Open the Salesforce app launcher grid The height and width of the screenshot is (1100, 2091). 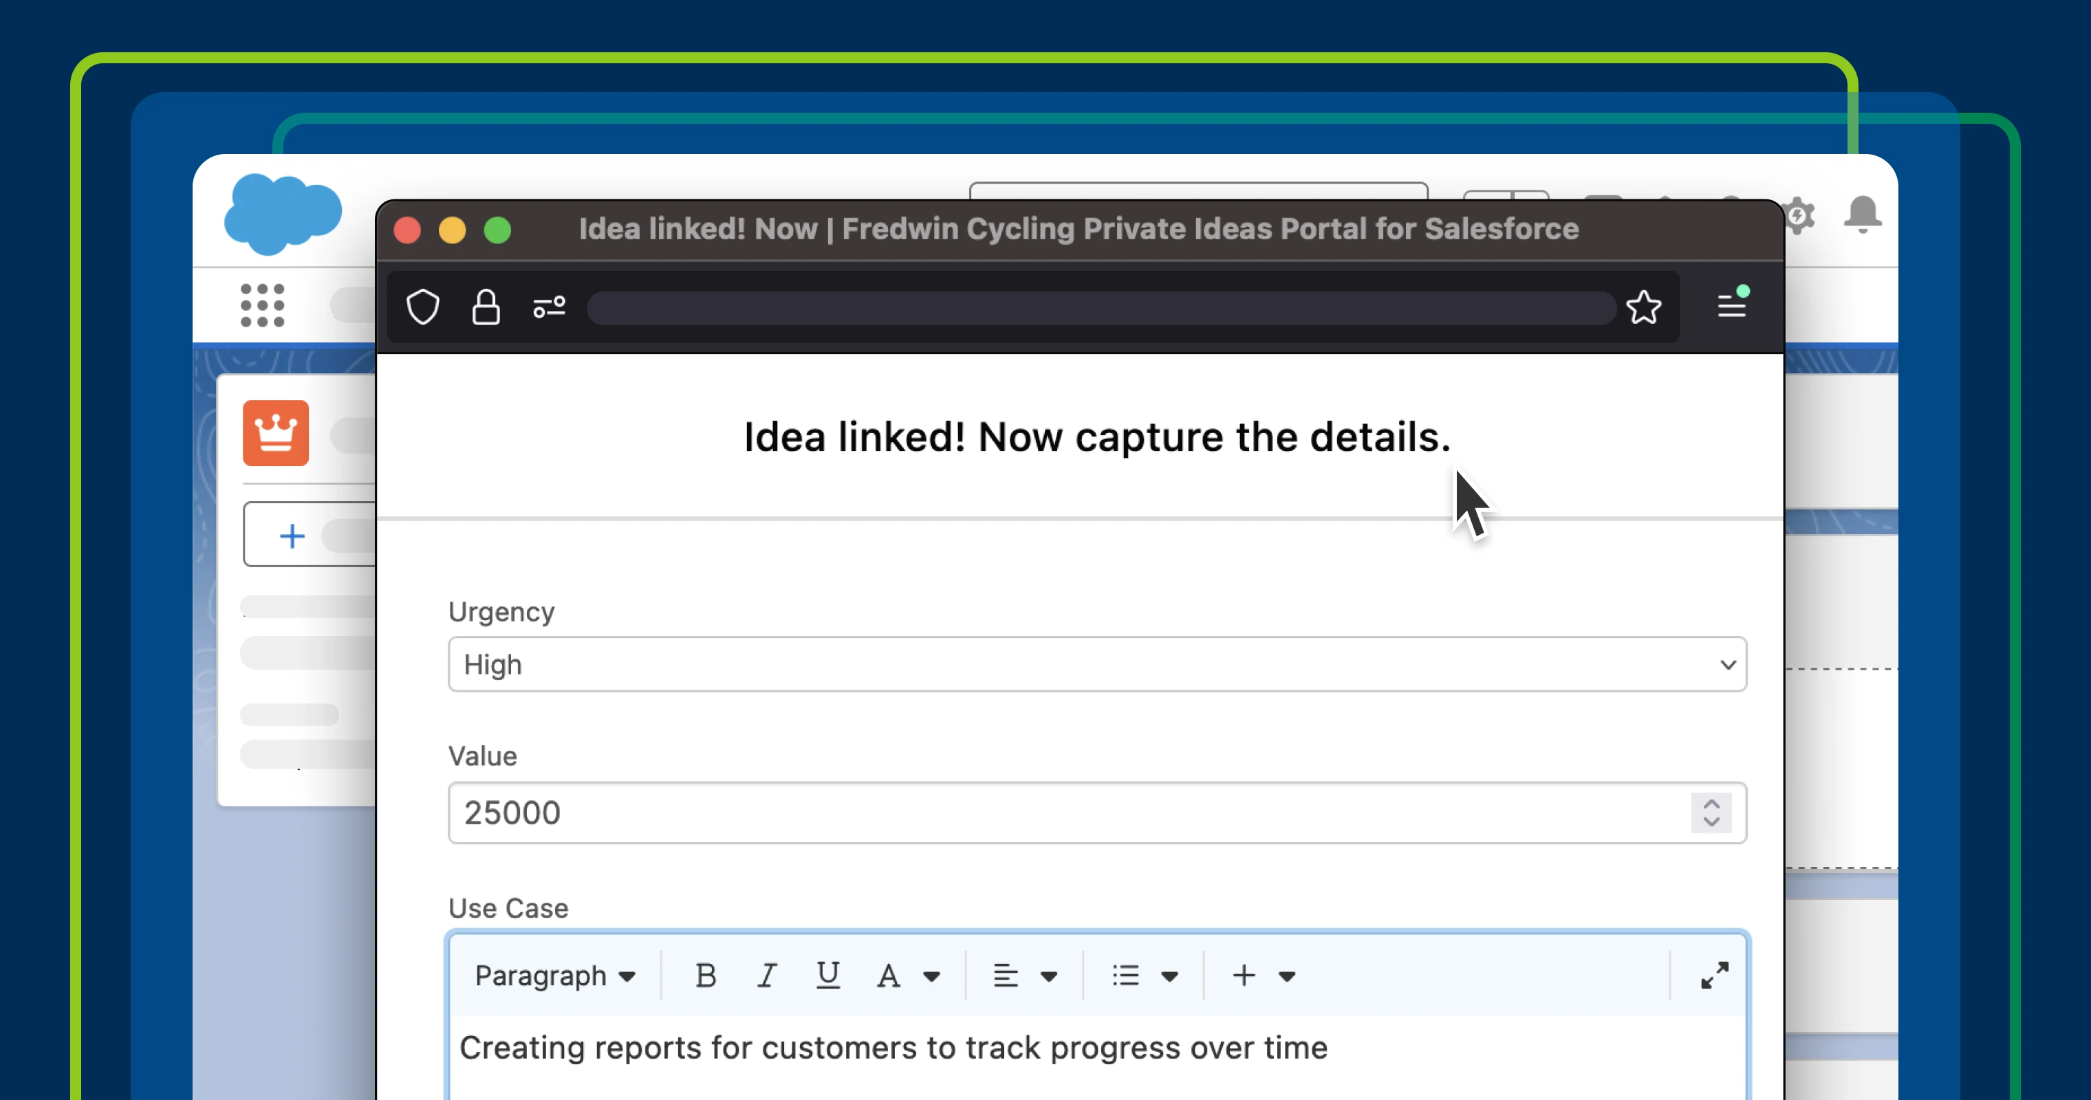pos(262,305)
